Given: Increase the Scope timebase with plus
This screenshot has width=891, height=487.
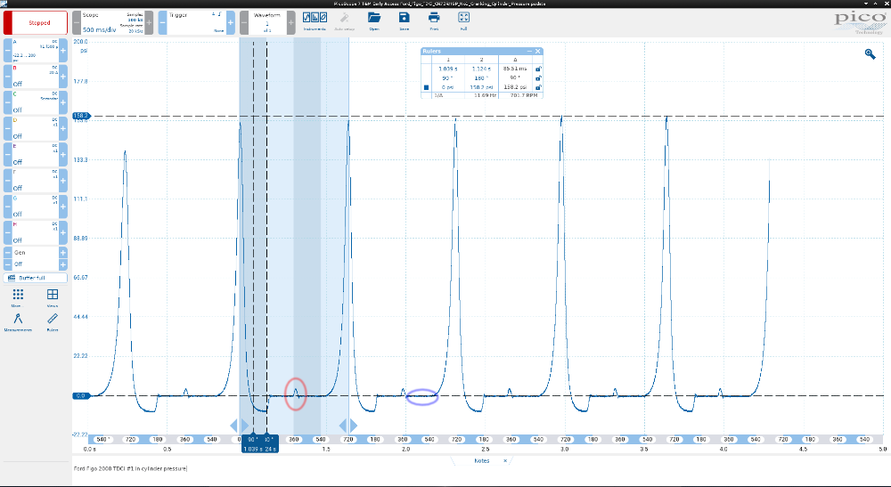Looking at the screenshot, I should [x=150, y=23].
